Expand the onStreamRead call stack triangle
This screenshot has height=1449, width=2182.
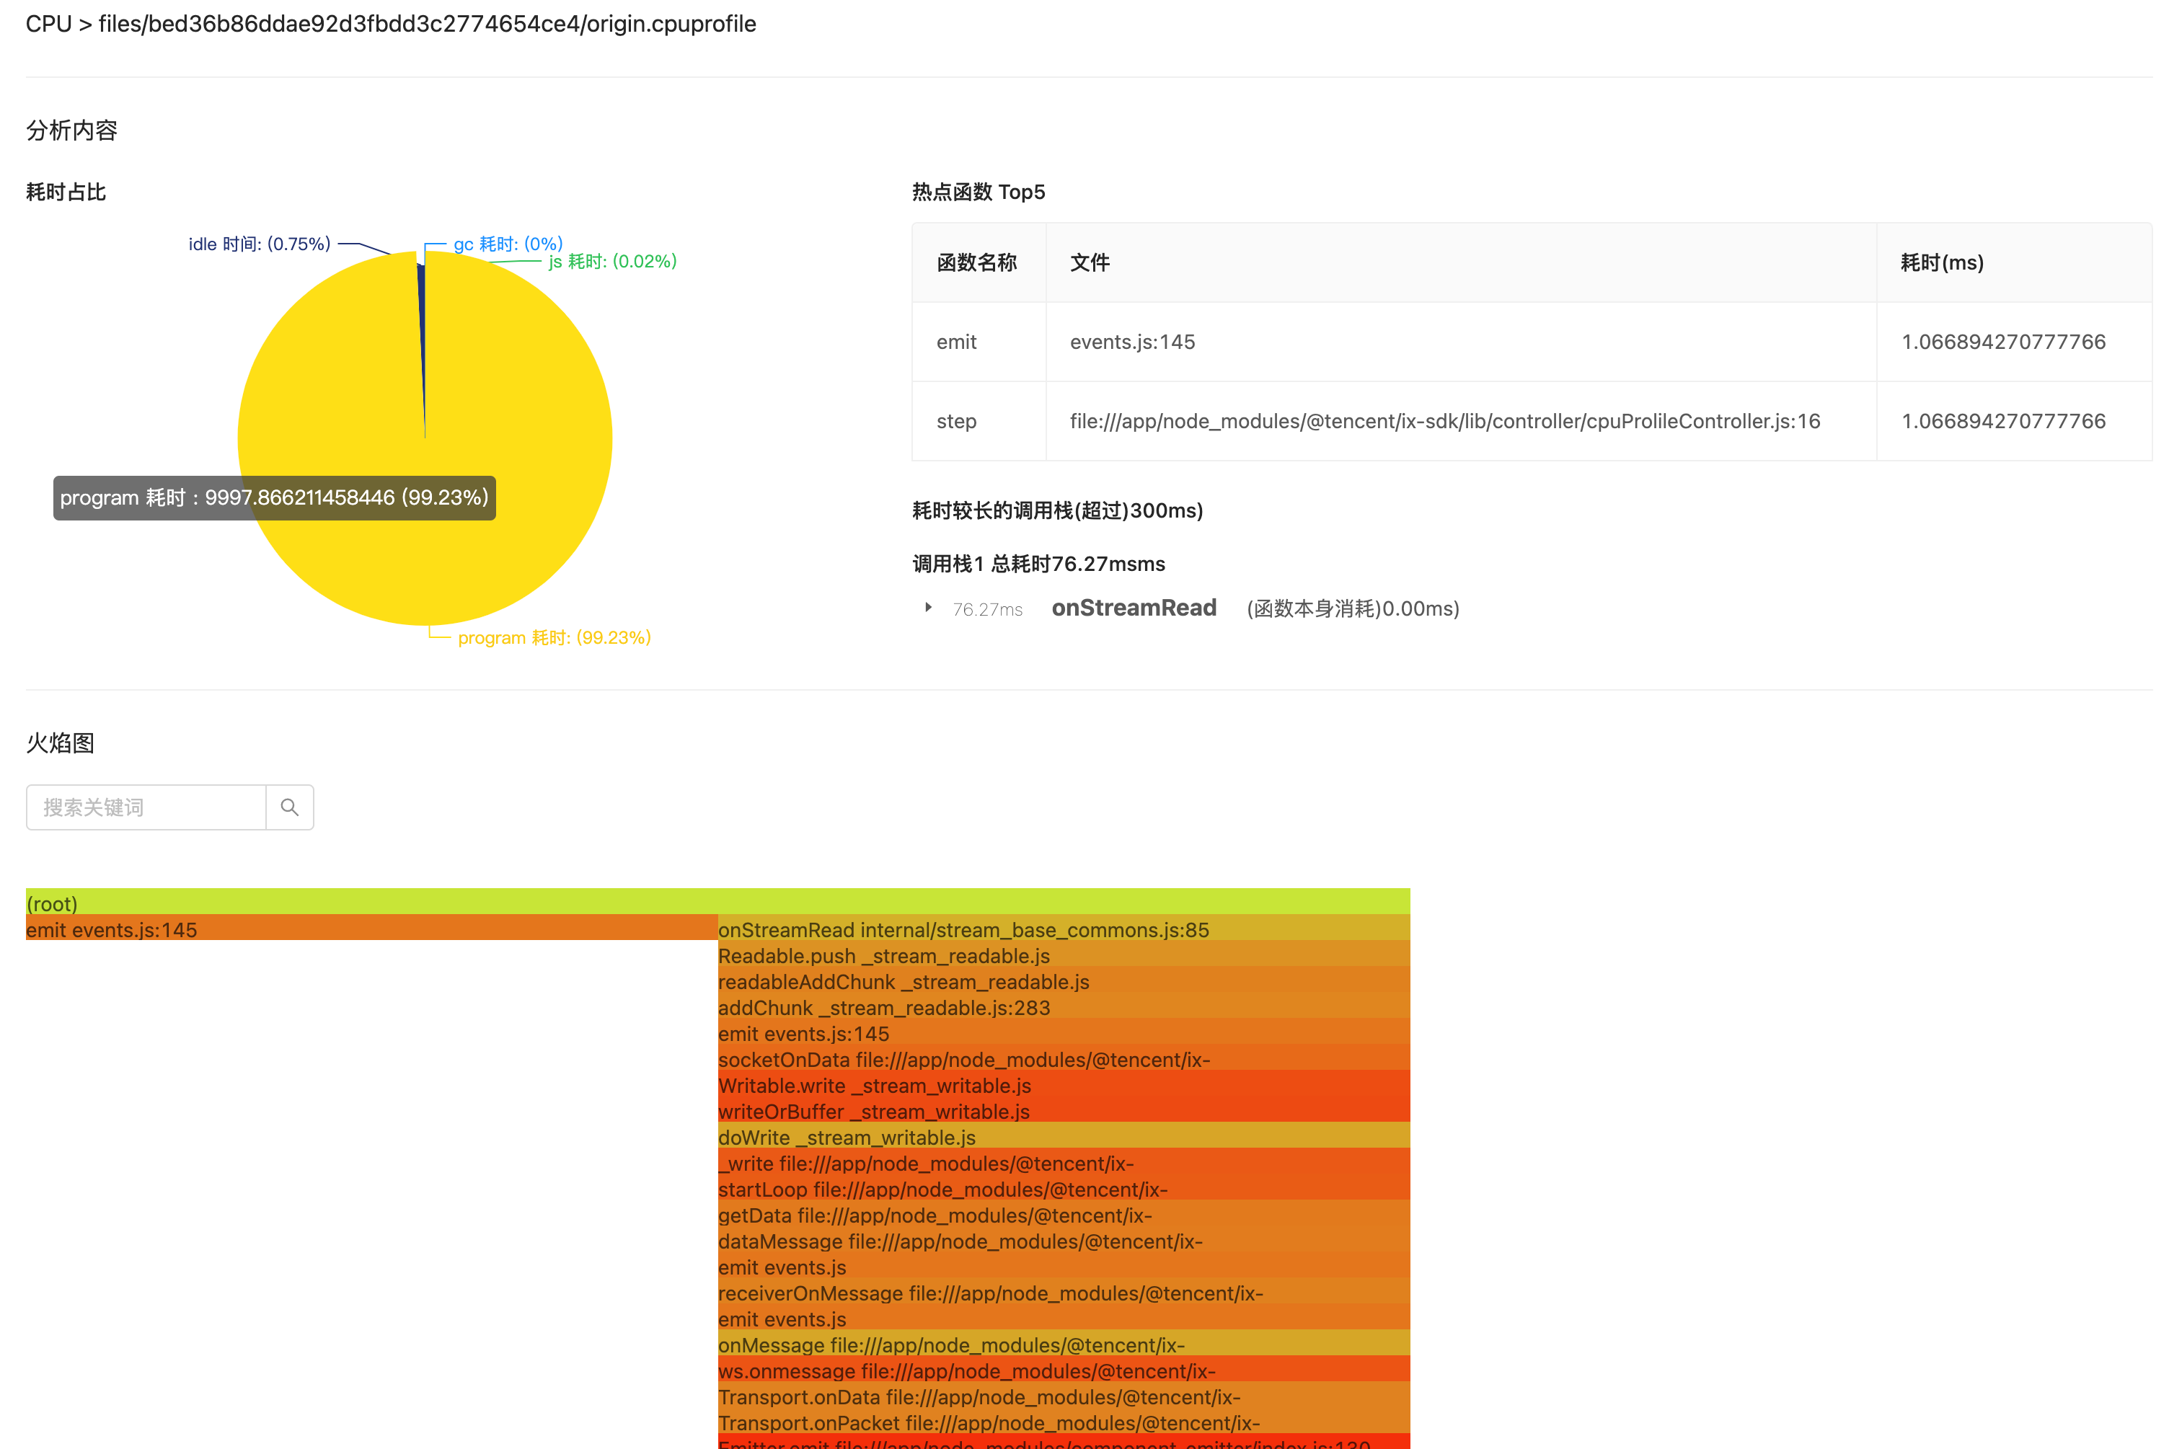pyautogui.click(x=928, y=608)
